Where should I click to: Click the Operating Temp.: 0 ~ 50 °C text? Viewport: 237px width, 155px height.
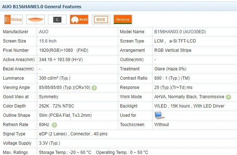122,152
